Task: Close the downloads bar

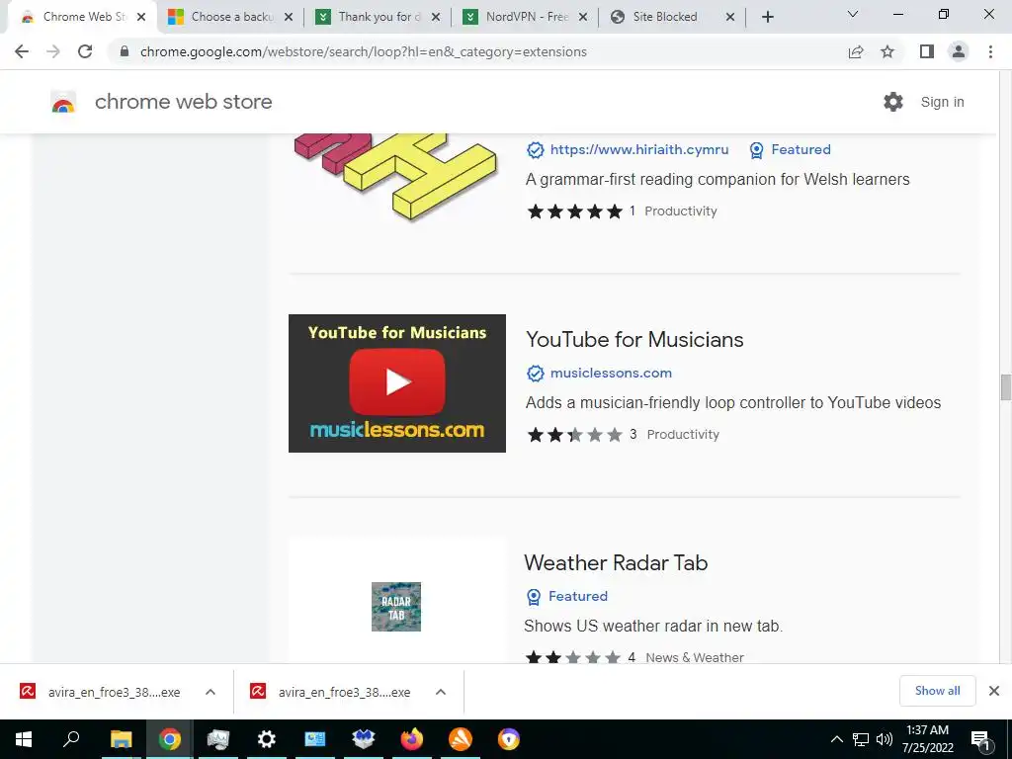Action: (994, 691)
